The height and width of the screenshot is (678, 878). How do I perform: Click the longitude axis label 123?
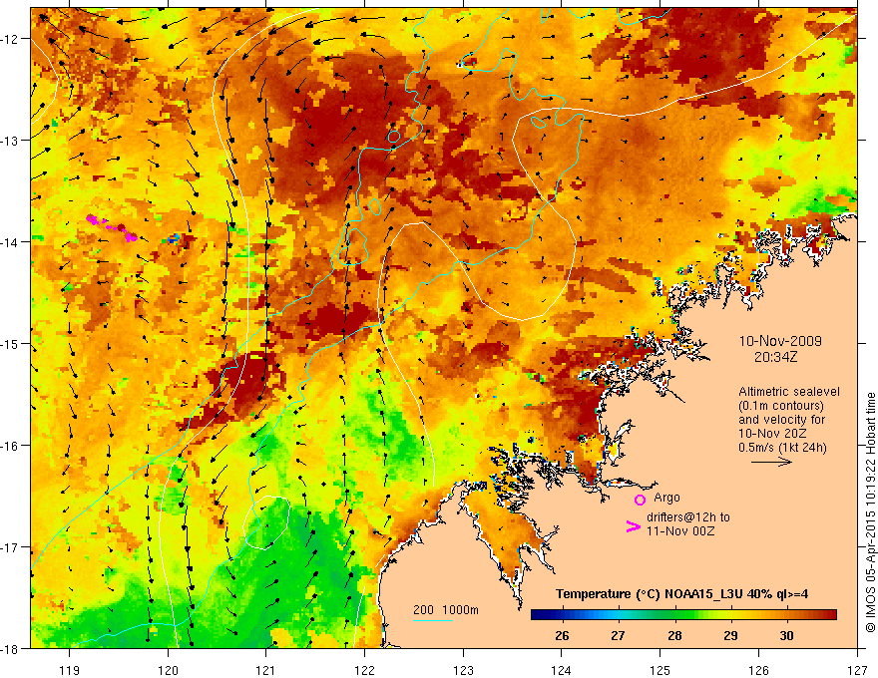463,670
